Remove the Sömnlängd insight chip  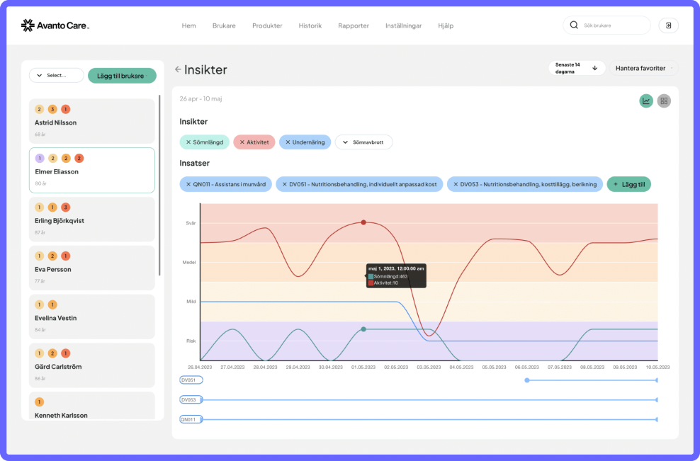188,142
